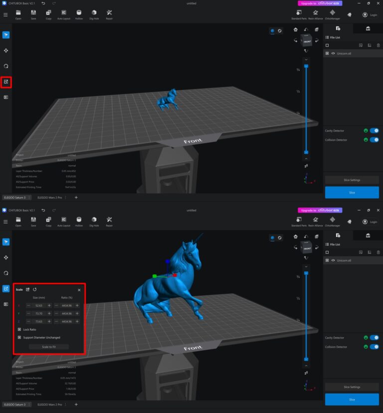
Task: Switch to ELEGOO Mars 2 Pro tab, upper window
Action: coord(49,198)
